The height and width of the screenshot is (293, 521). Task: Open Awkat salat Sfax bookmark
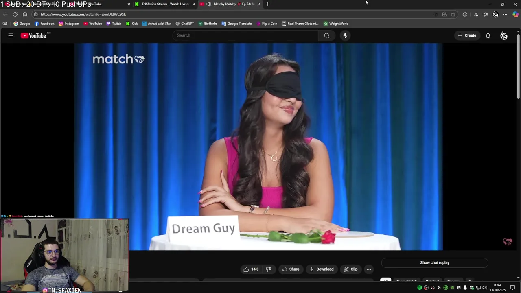(157, 24)
